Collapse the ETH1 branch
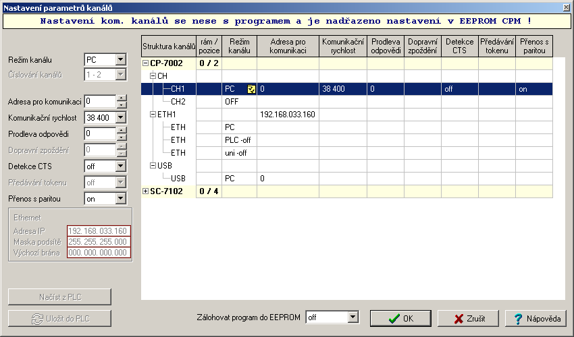574x337 pixels. pos(153,115)
